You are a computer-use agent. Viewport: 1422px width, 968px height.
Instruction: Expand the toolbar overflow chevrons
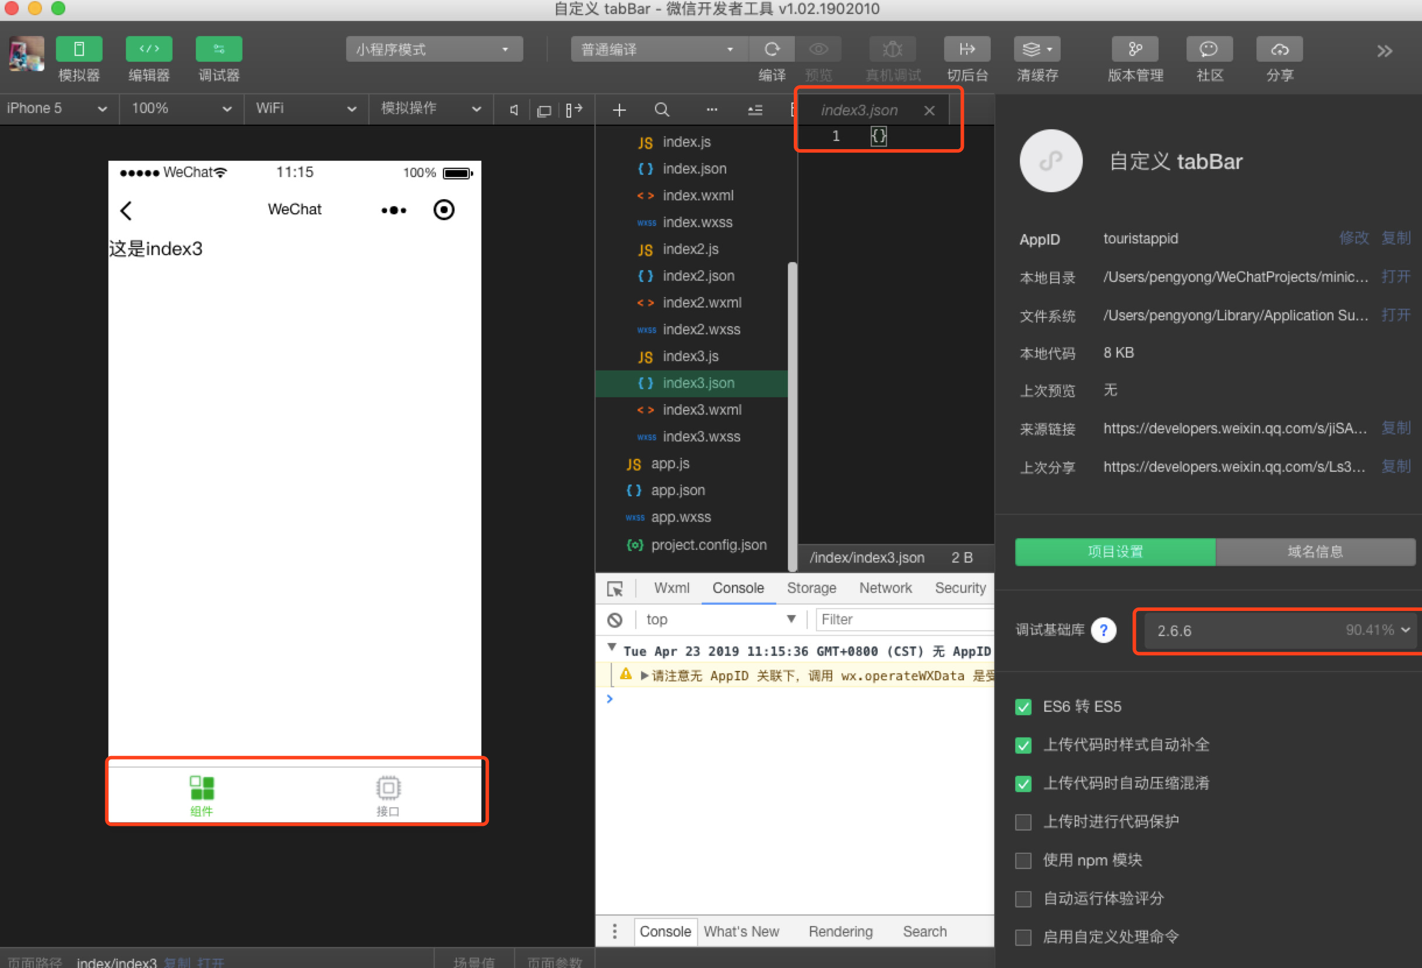(1385, 51)
